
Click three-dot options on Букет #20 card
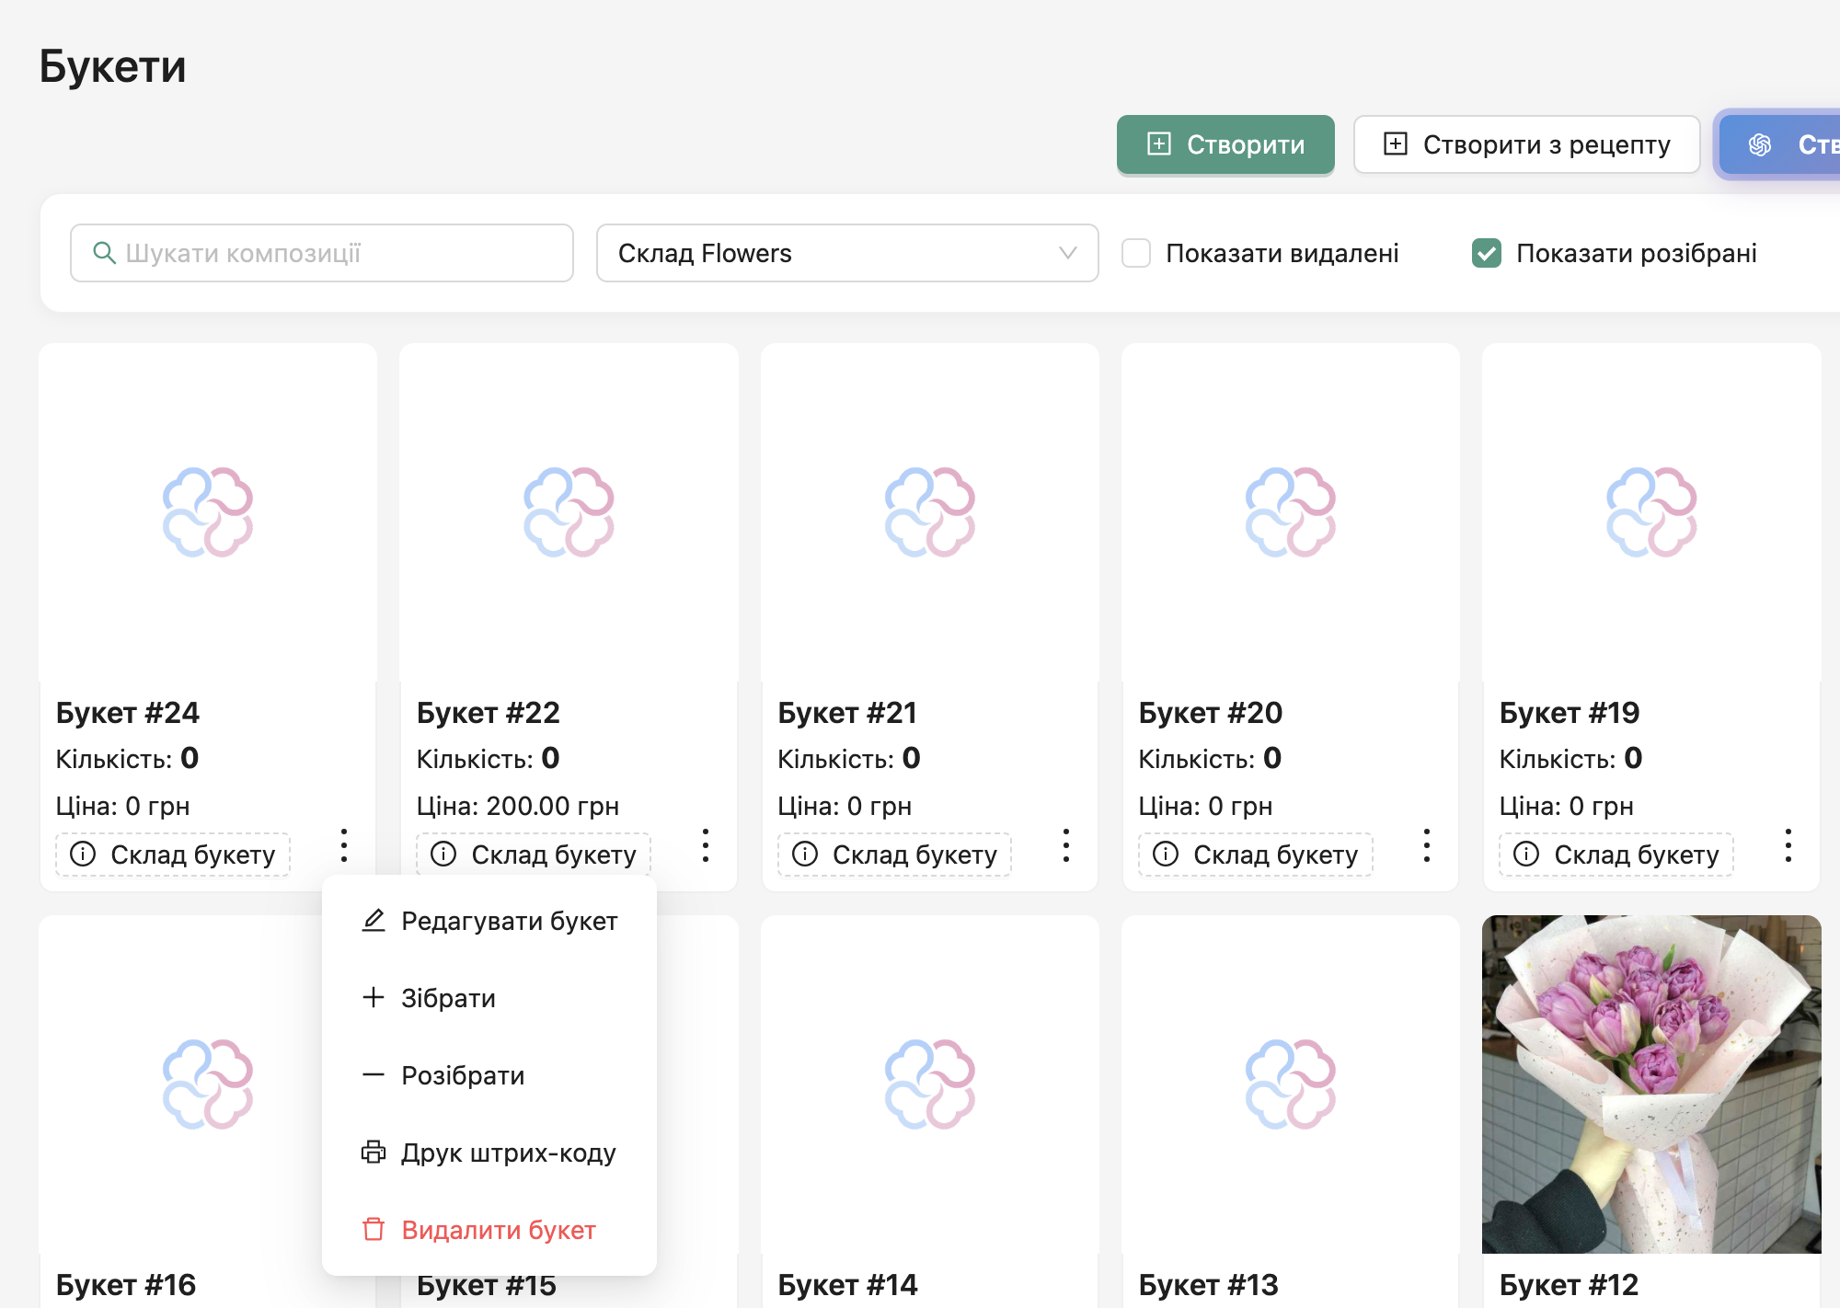click(1427, 845)
